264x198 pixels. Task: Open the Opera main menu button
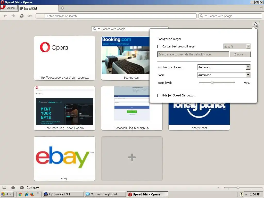pyautogui.click(x=9, y=8)
